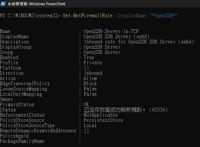Click the "*OpenSSH*" string argument
200x147 pixels.
click(x=164, y=16)
